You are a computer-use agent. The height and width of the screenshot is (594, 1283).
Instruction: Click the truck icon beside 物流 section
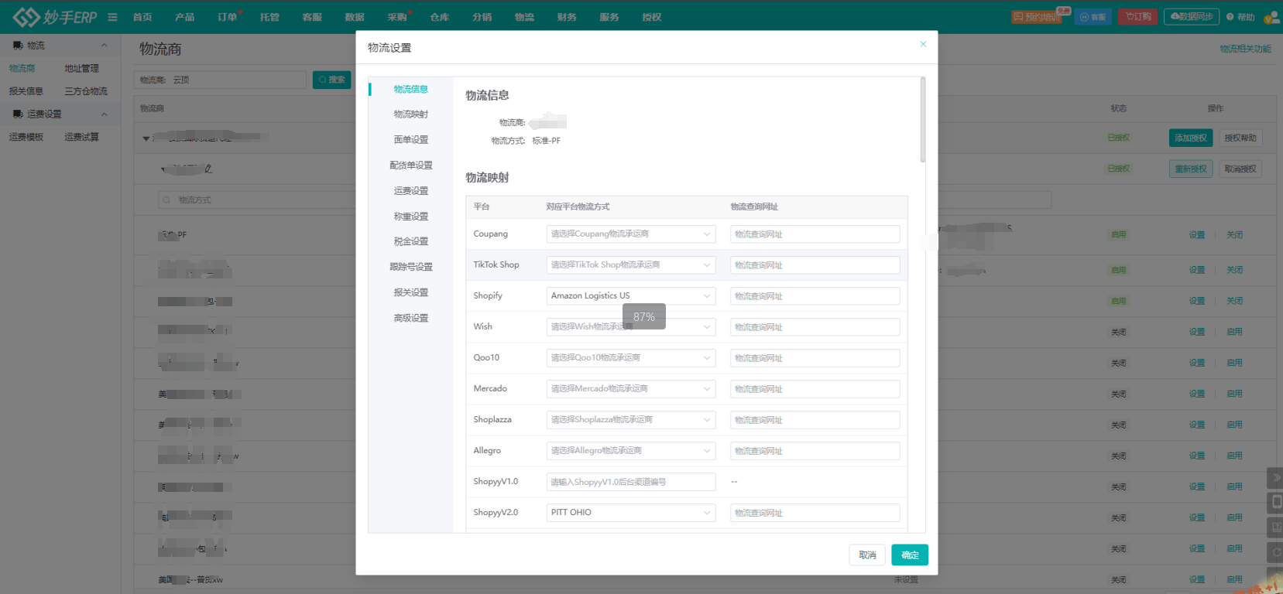[x=18, y=46]
